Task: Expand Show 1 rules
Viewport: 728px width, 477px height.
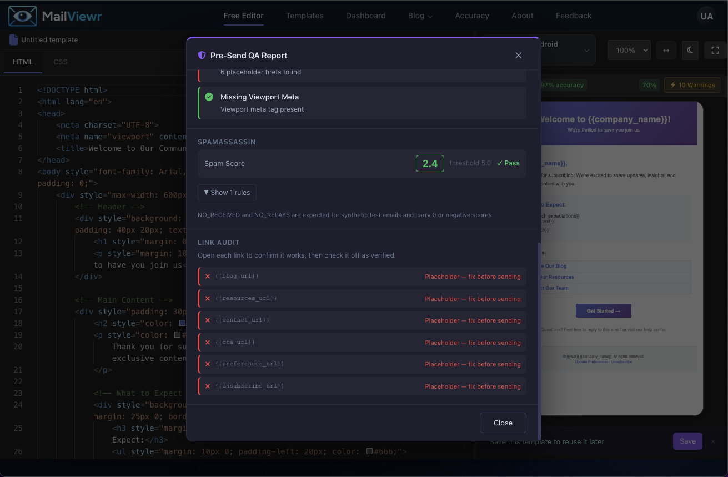Action: [227, 192]
